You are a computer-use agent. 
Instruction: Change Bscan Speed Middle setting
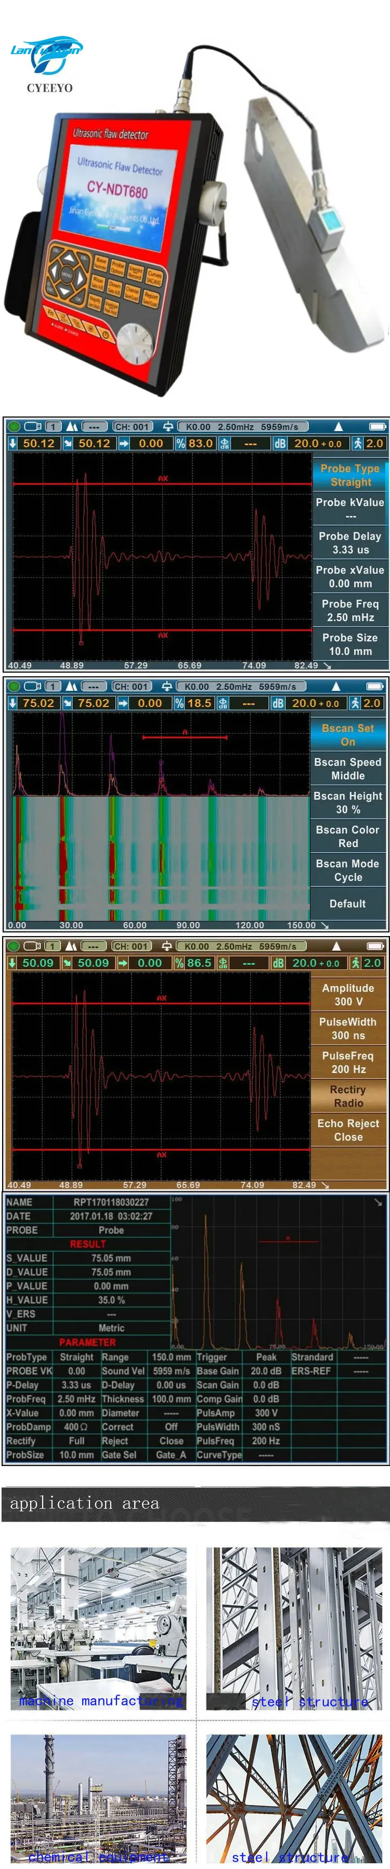click(x=348, y=769)
